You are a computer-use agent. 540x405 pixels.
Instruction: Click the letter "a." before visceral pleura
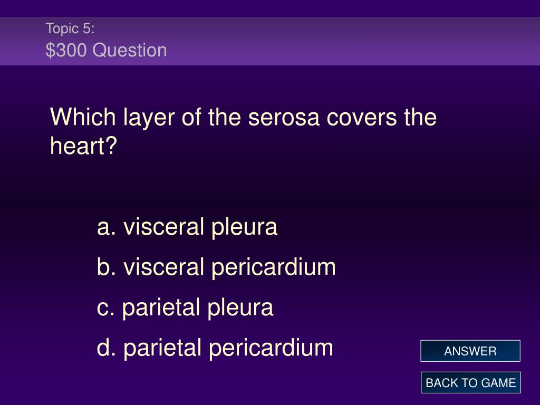click(x=107, y=228)
